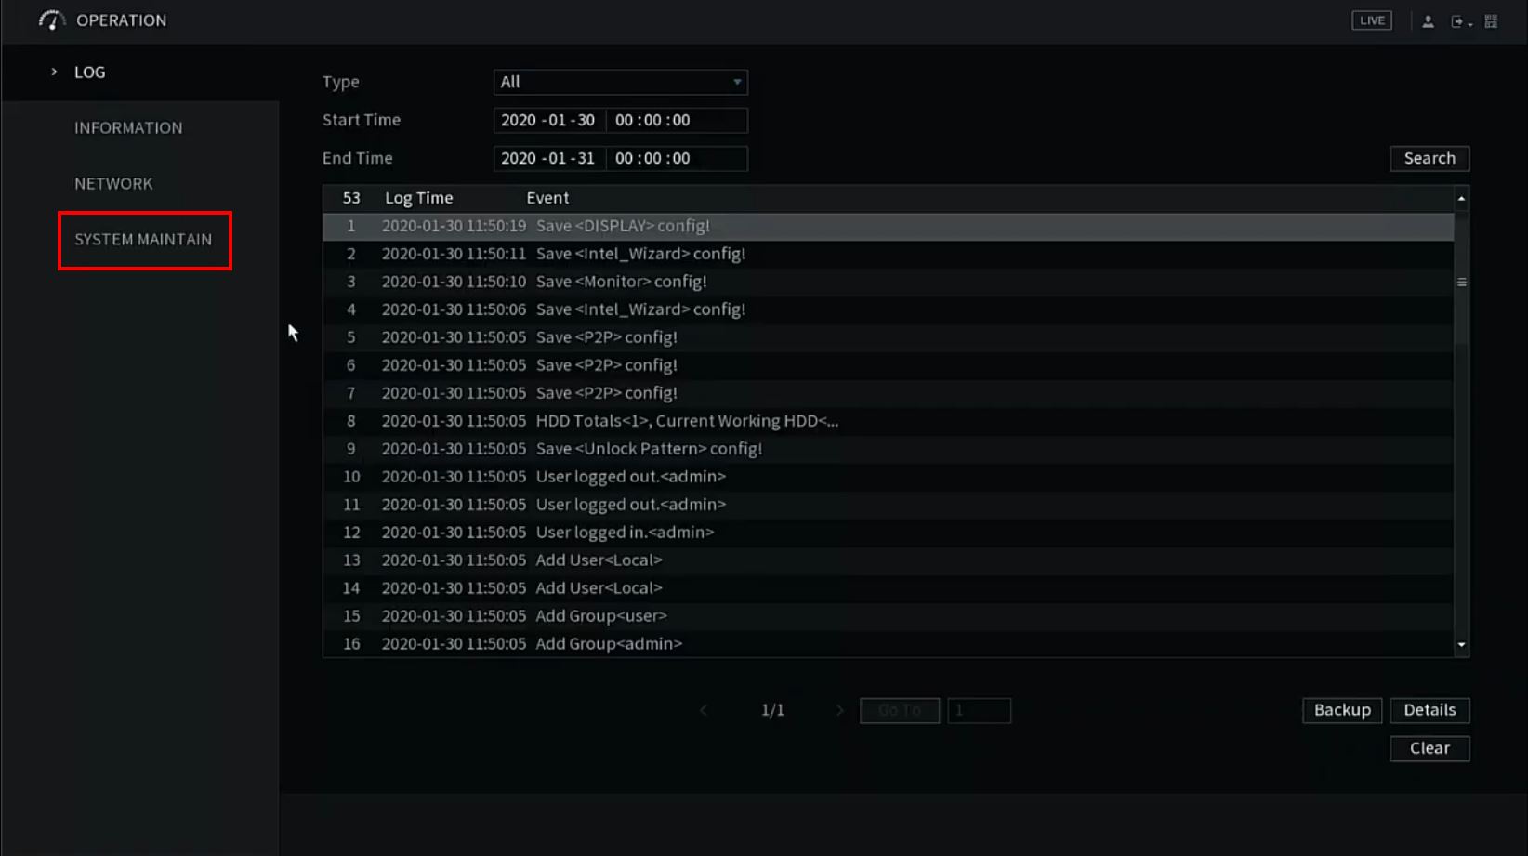Select row 6 Save <P2P> config!
1528x856 pixels.
click(888, 365)
